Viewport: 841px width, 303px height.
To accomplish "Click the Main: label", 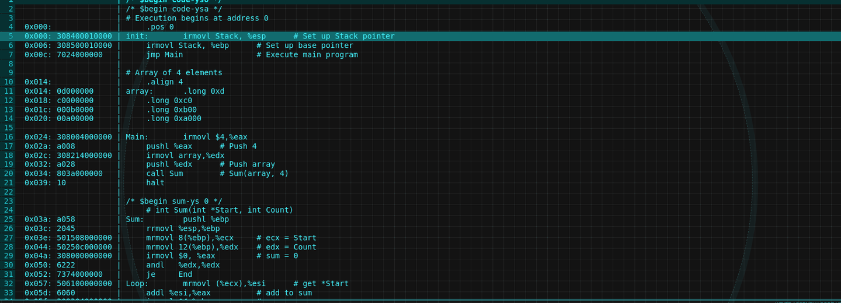I will point(137,137).
